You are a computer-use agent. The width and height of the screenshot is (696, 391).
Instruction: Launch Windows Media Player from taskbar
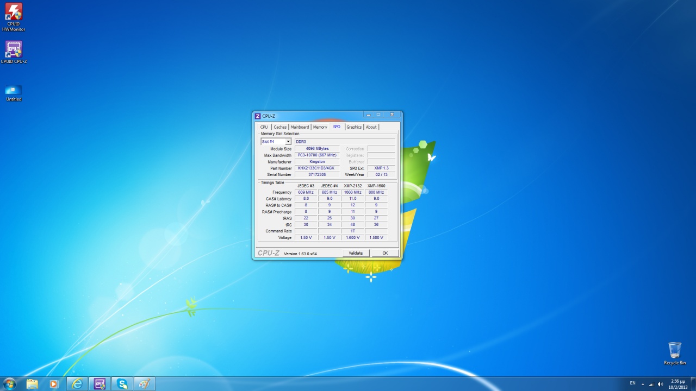point(53,384)
